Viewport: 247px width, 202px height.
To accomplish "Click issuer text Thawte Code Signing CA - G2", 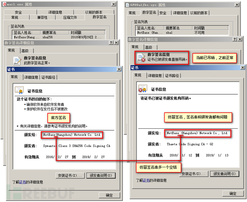I will [190, 144].
